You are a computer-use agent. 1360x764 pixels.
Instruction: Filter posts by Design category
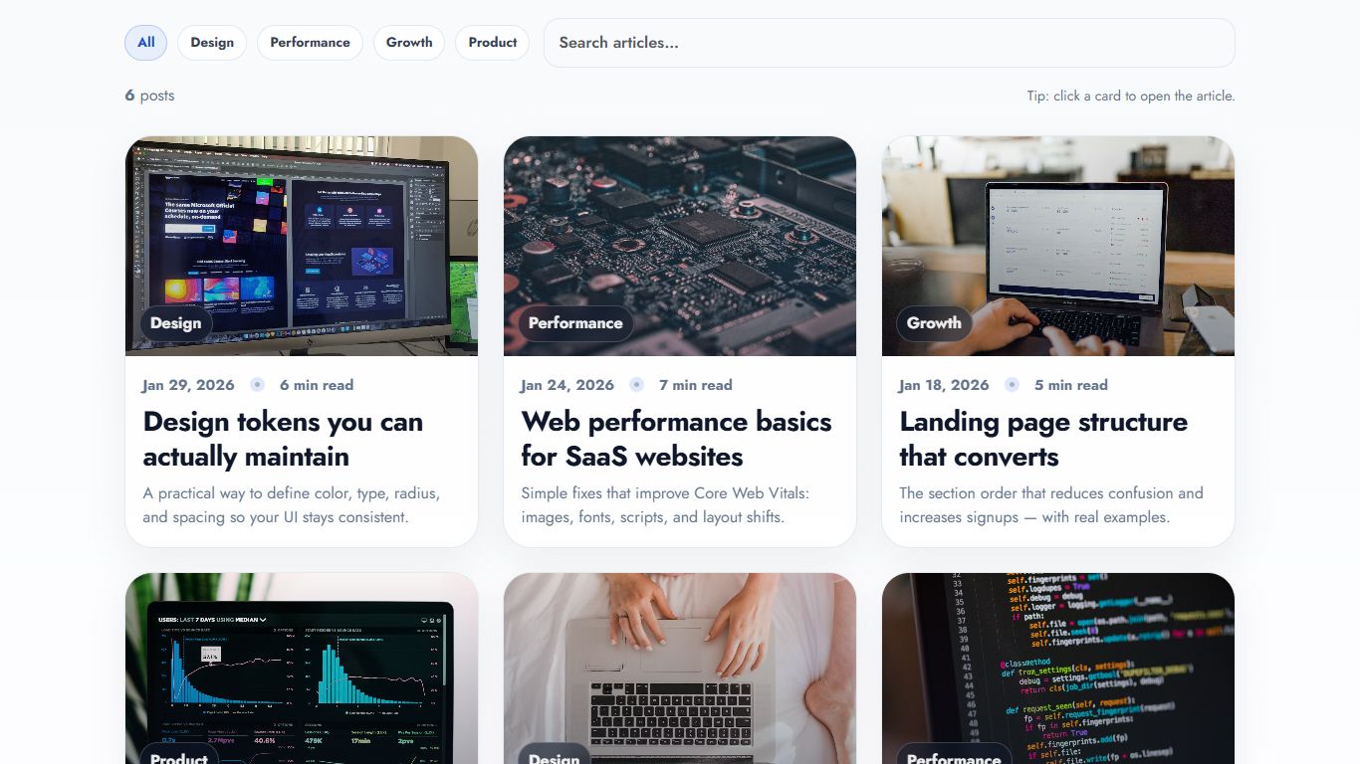212,43
